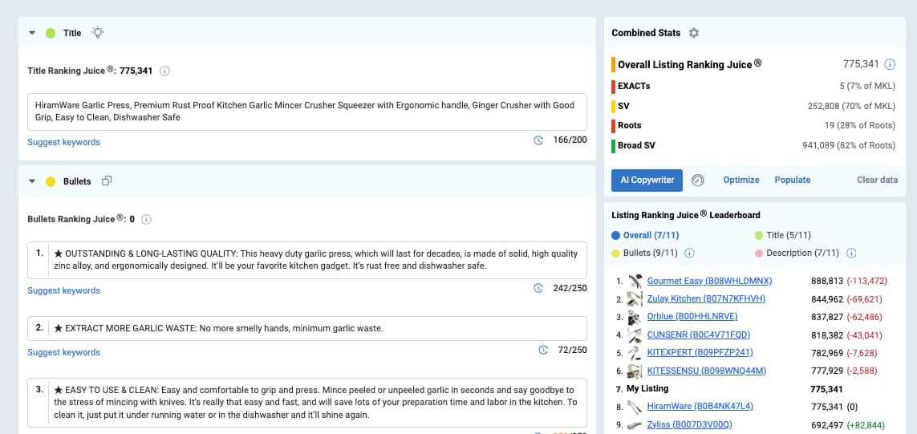This screenshot has width=917, height=434.
Task: Open Combined Stats settings gear
Action: (694, 33)
